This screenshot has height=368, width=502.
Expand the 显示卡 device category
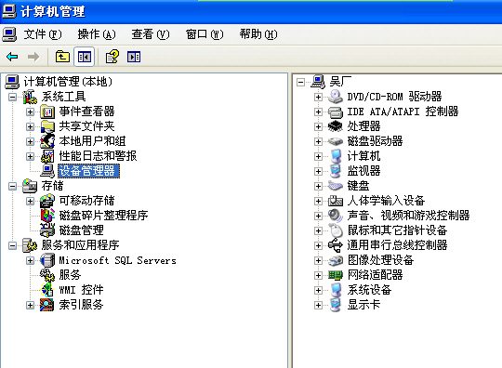(318, 305)
